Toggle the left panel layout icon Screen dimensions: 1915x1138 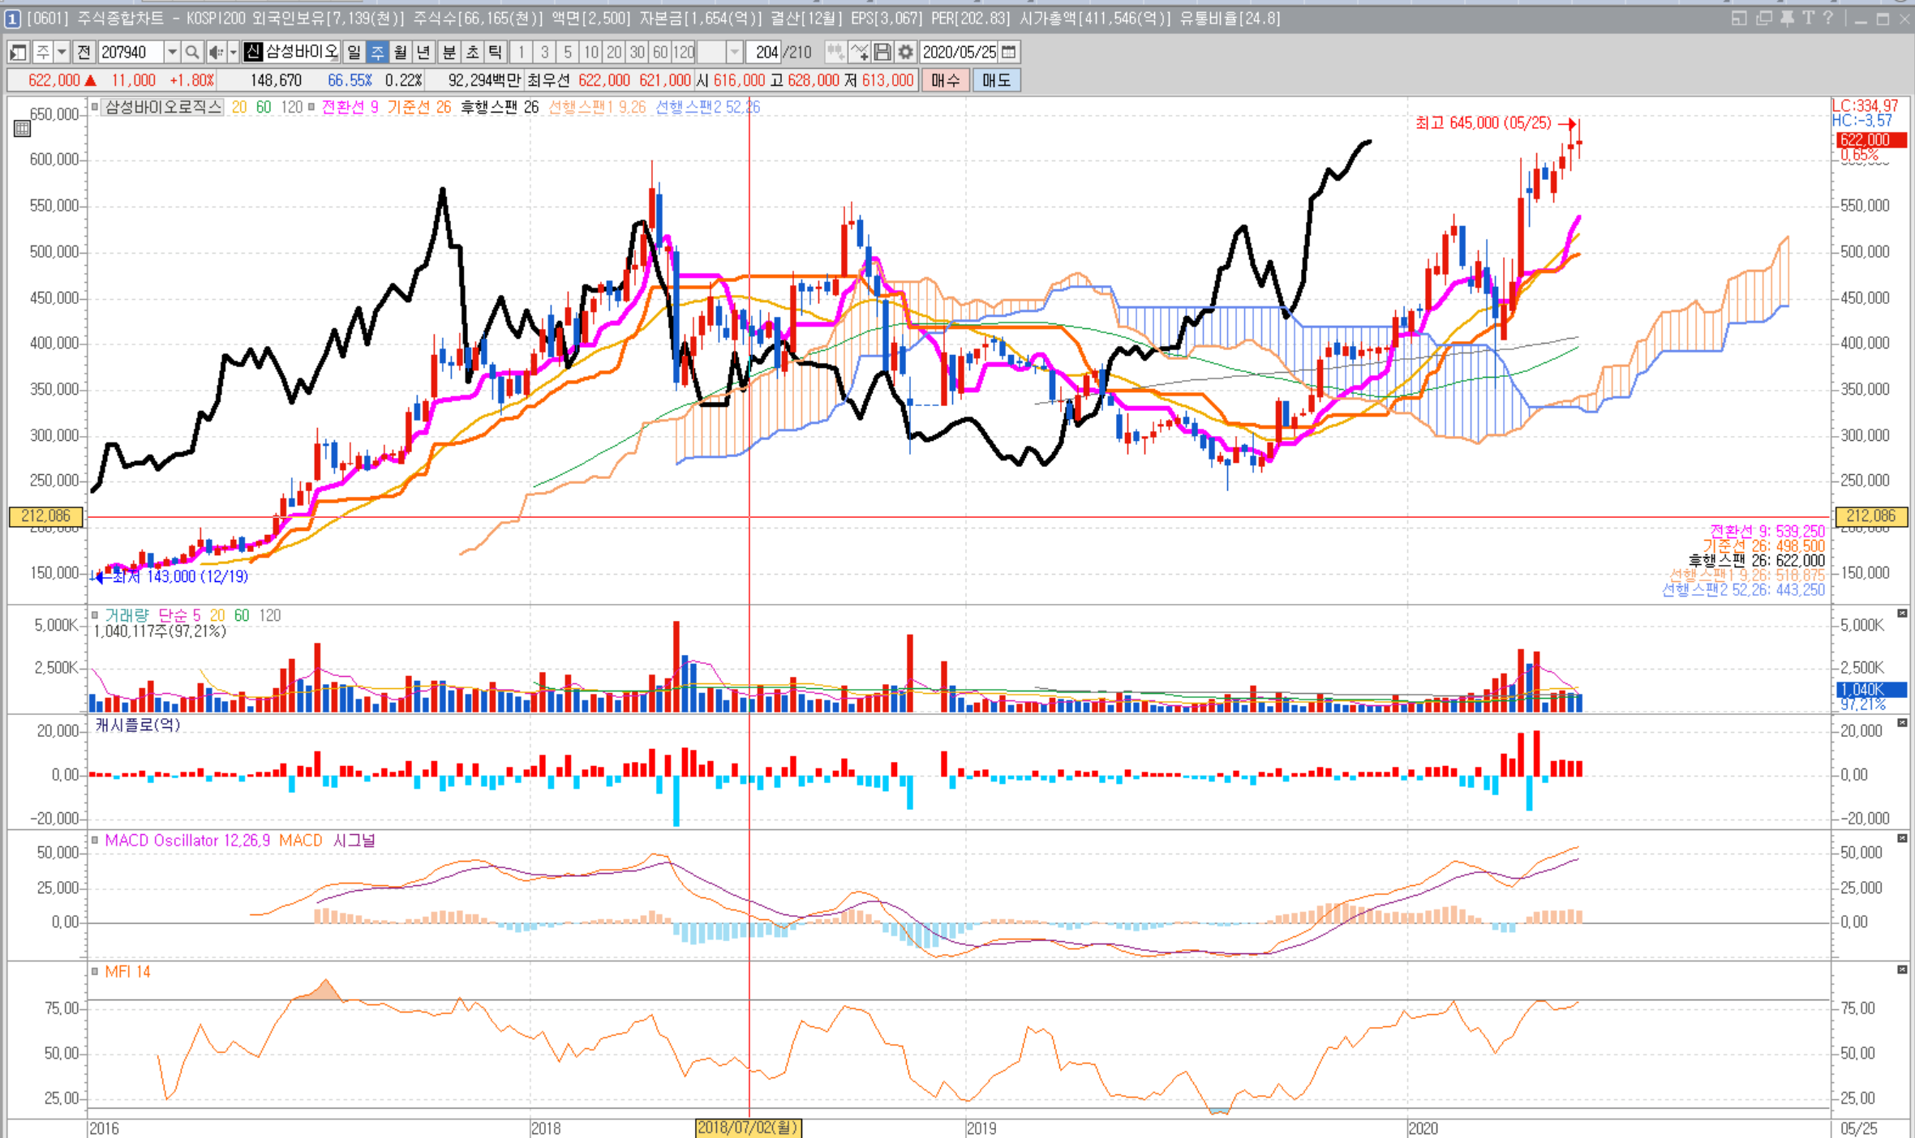(18, 53)
